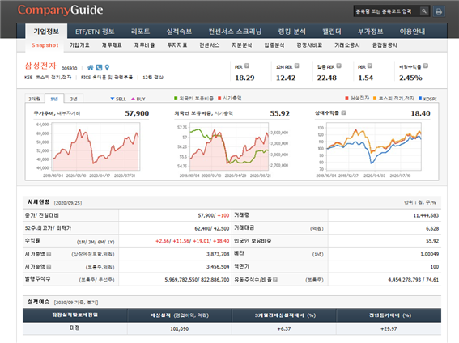
Task: Click the 4,454,278,793 / 74.61 value
Action: click(x=414, y=280)
